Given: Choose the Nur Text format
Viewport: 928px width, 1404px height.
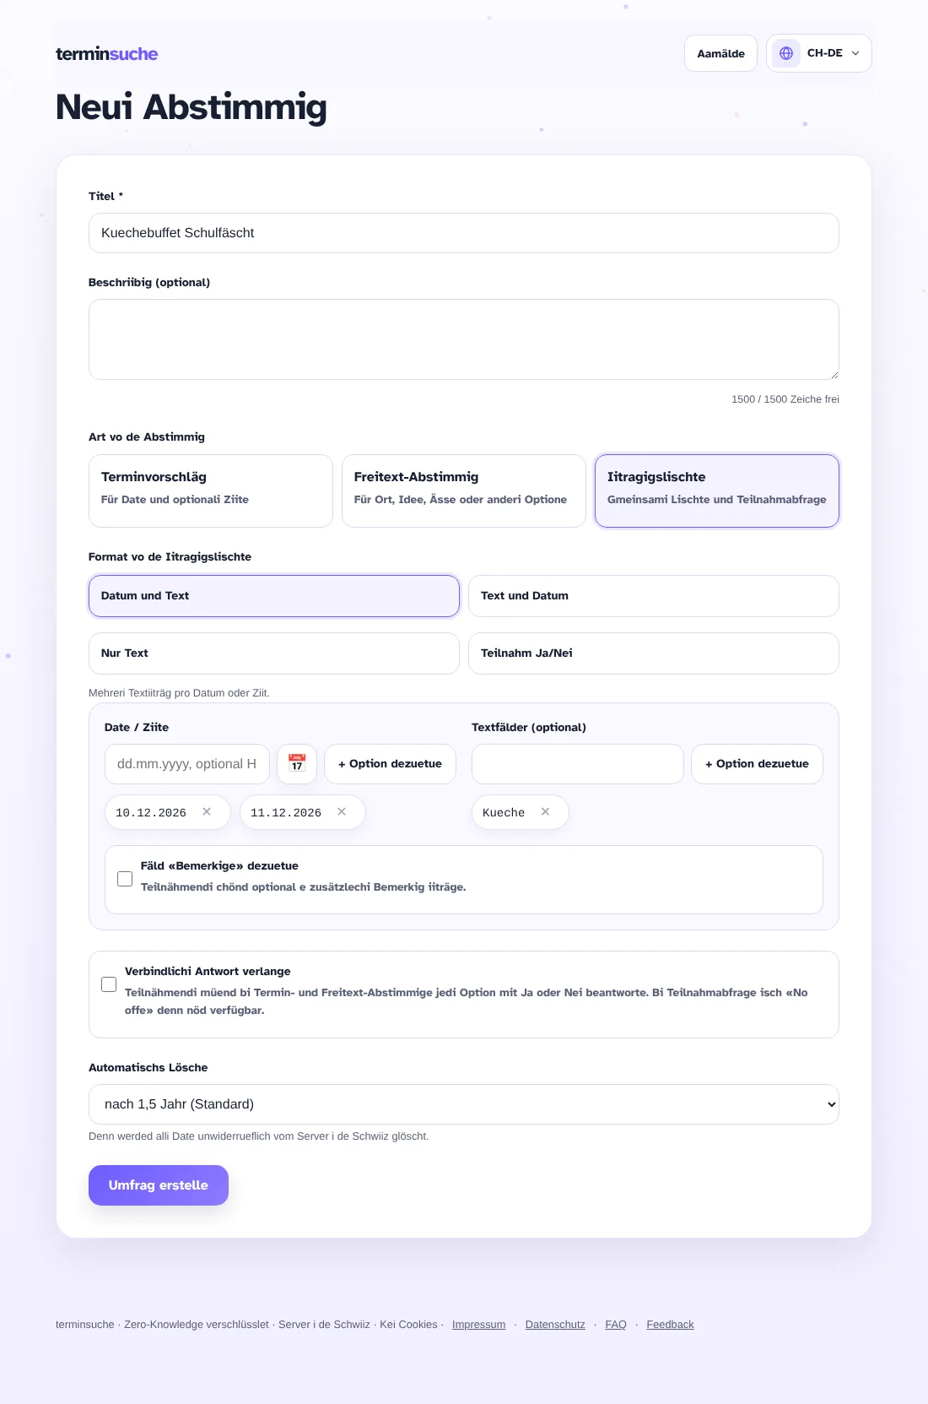Looking at the screenshot, I should coord(274,653).
